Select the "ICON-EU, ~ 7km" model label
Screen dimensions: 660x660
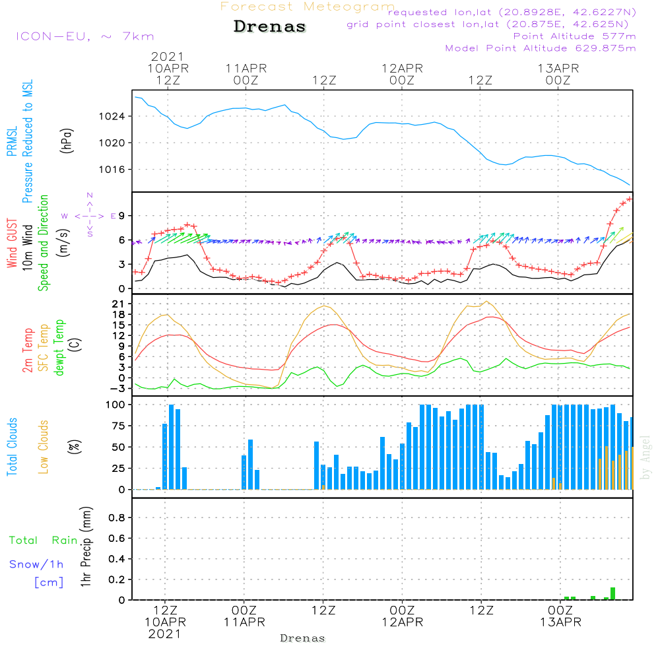click(x=85, y=36)
